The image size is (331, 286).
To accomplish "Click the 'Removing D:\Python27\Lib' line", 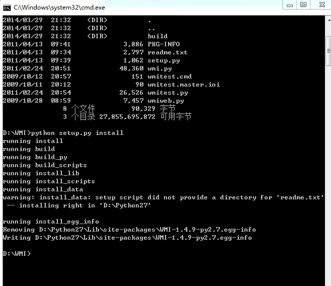I will 129,230.
